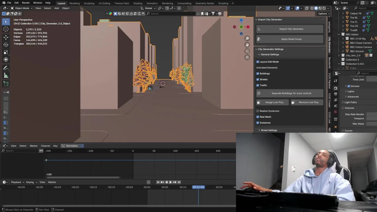Uncheck the Buildings checkbox
Screen dimensions: 377x212
(258, 74)
